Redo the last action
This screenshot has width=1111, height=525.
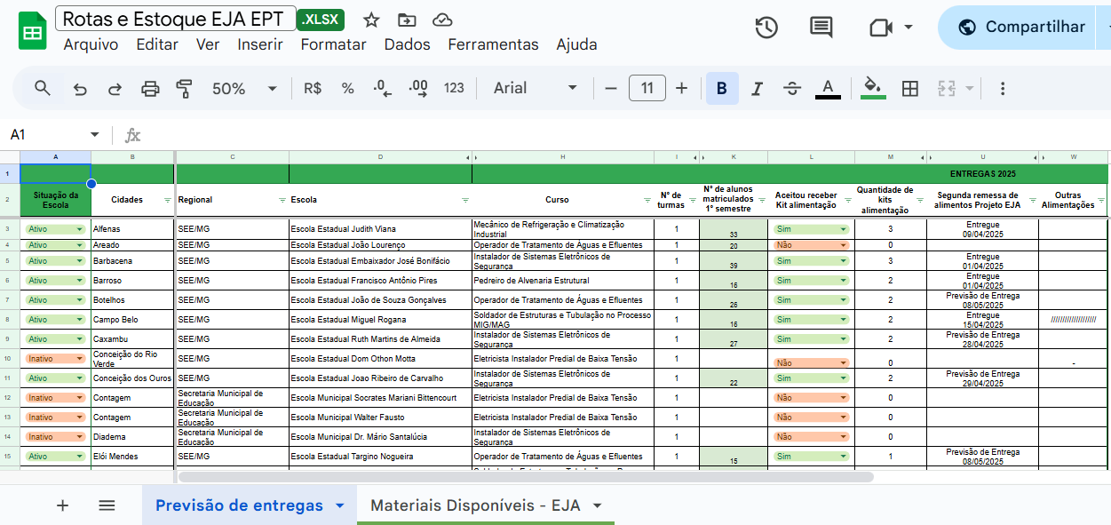(x=115, y=88)
